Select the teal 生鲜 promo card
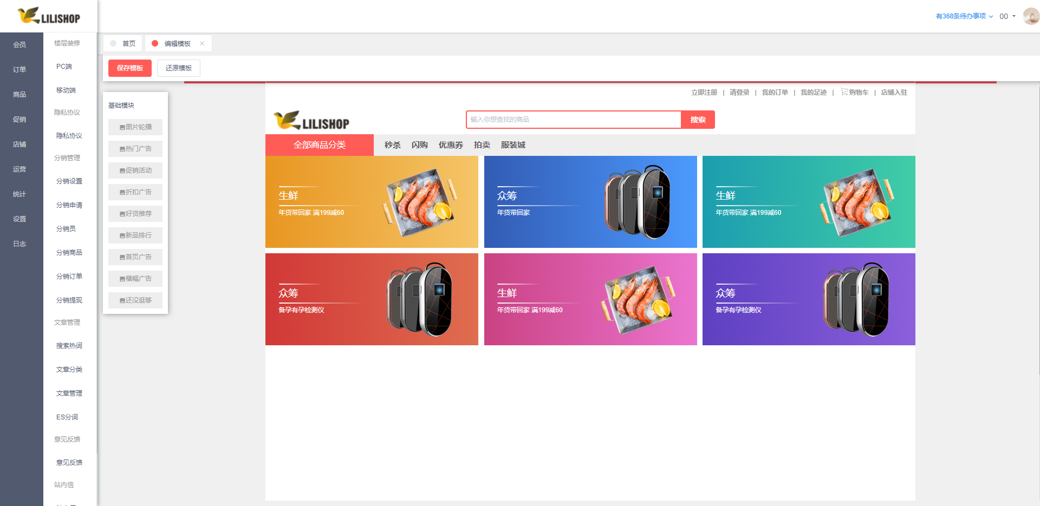 809,202
